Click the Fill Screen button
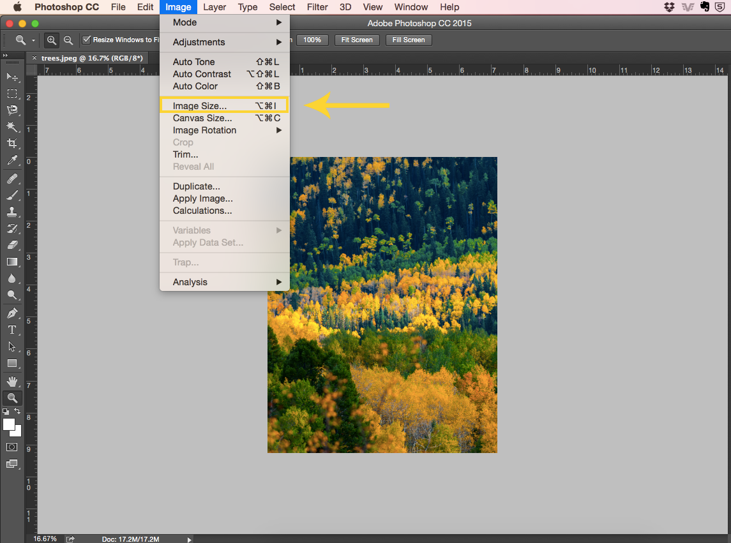Screen dimensions: 731x543 point(409,40)
